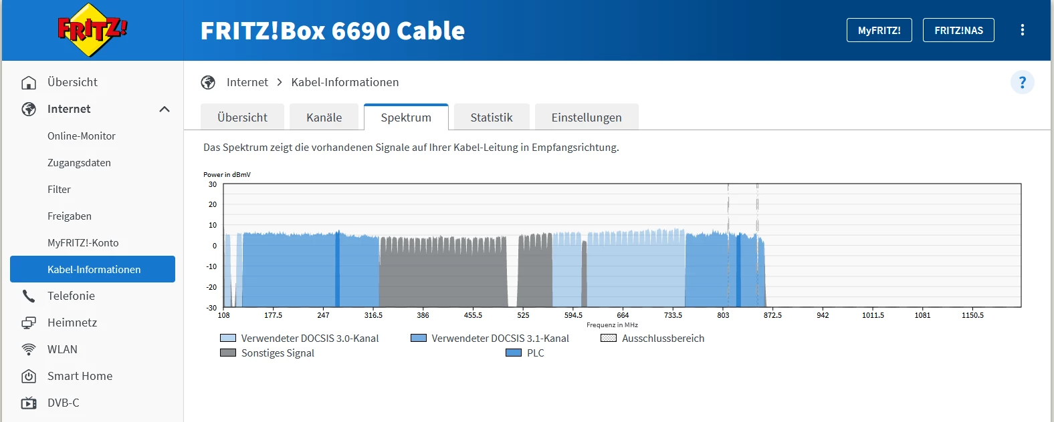
Task: Click Internet in the breadcrumb path
Action: (247, 82)
